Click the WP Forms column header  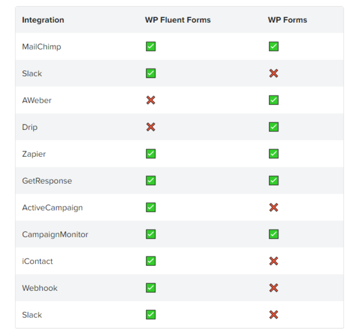(x=288, y=20)
